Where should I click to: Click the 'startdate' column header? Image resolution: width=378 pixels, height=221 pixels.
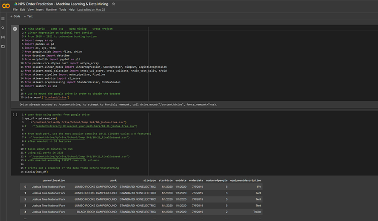[x=166, y=180]
